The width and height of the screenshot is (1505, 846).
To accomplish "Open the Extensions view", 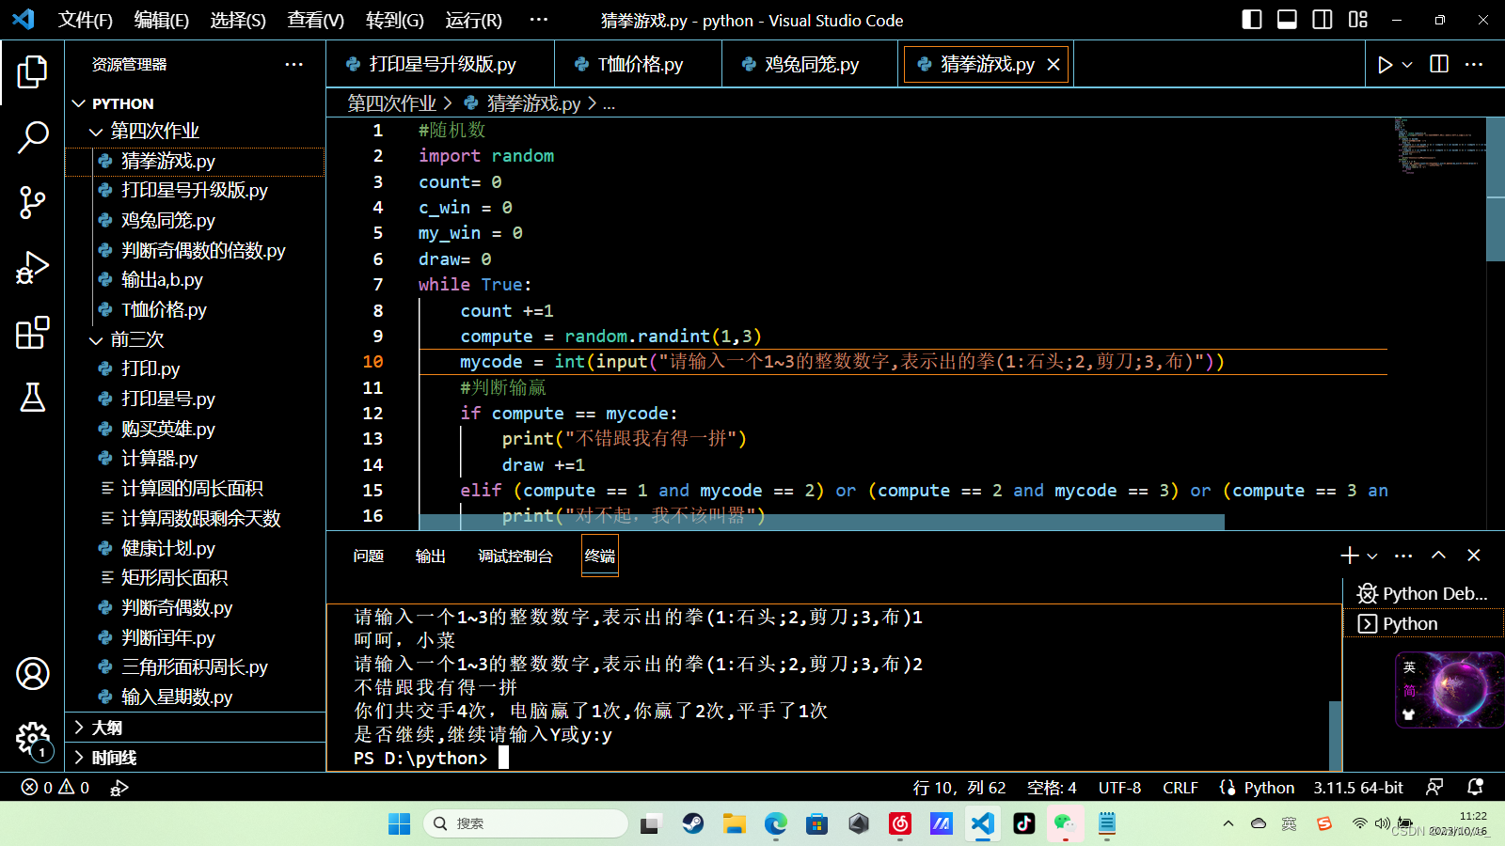I will click(x=32, y=332).
